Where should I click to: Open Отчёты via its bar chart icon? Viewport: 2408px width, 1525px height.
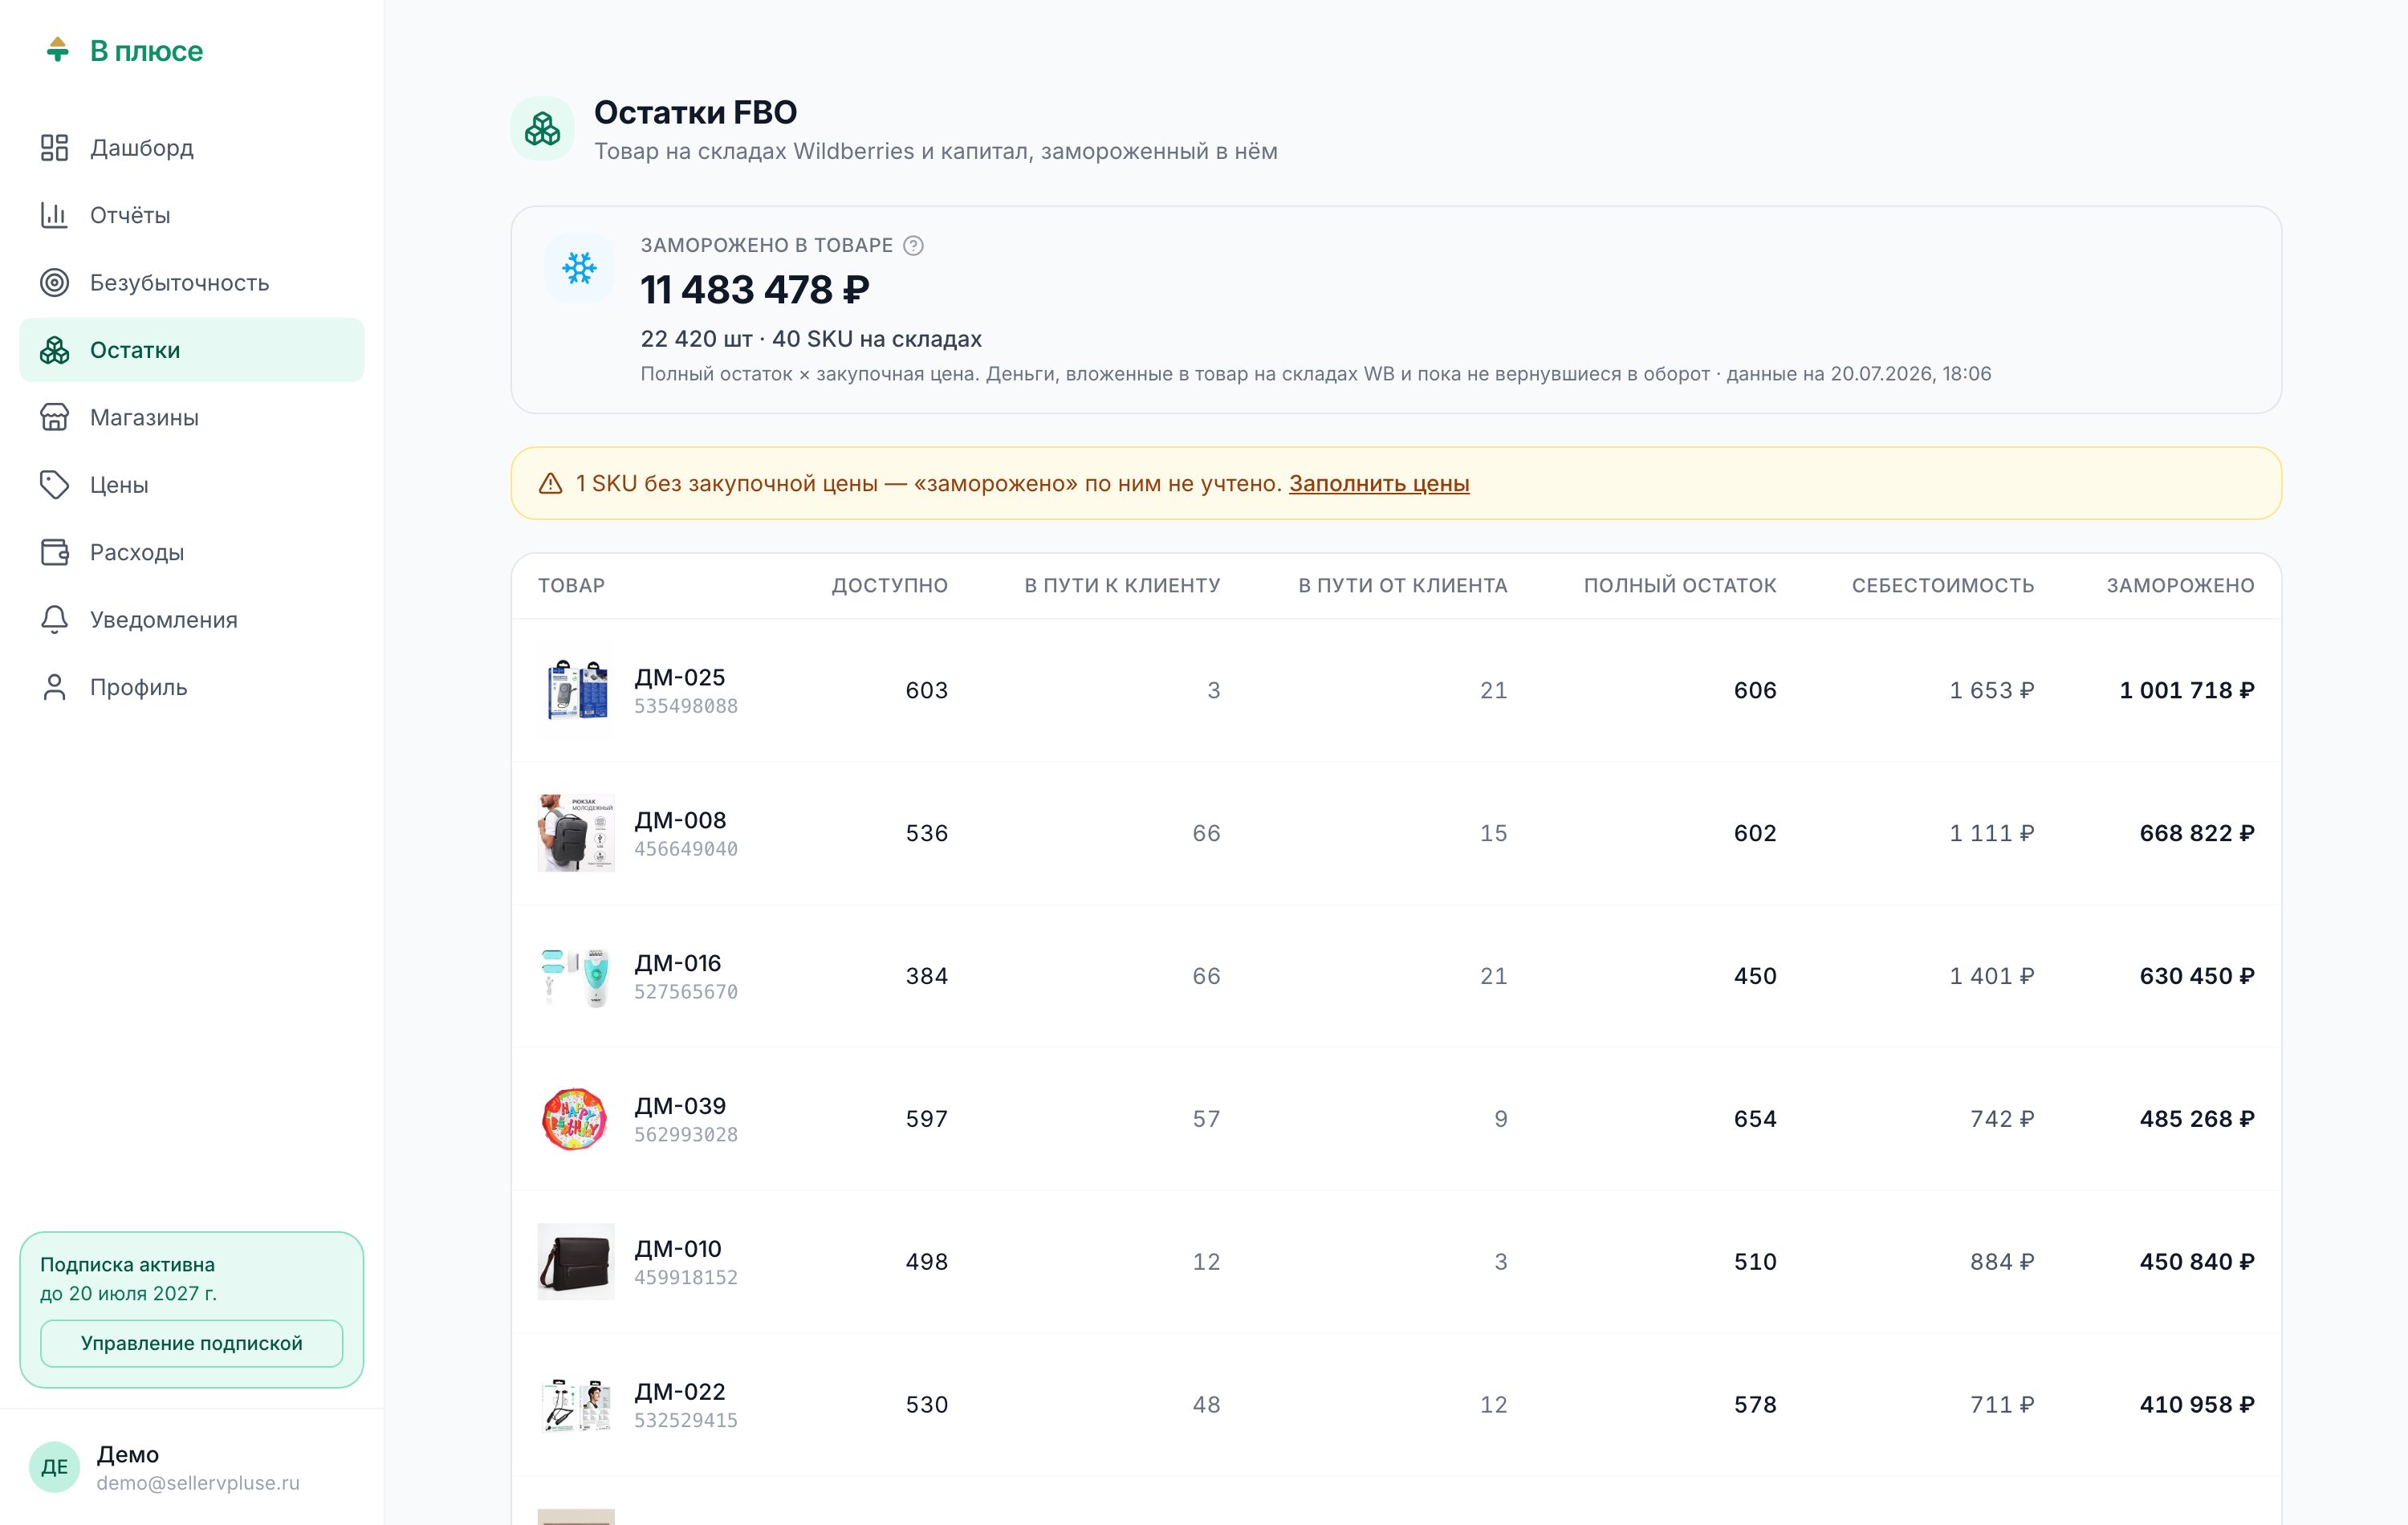pos(54,215)
